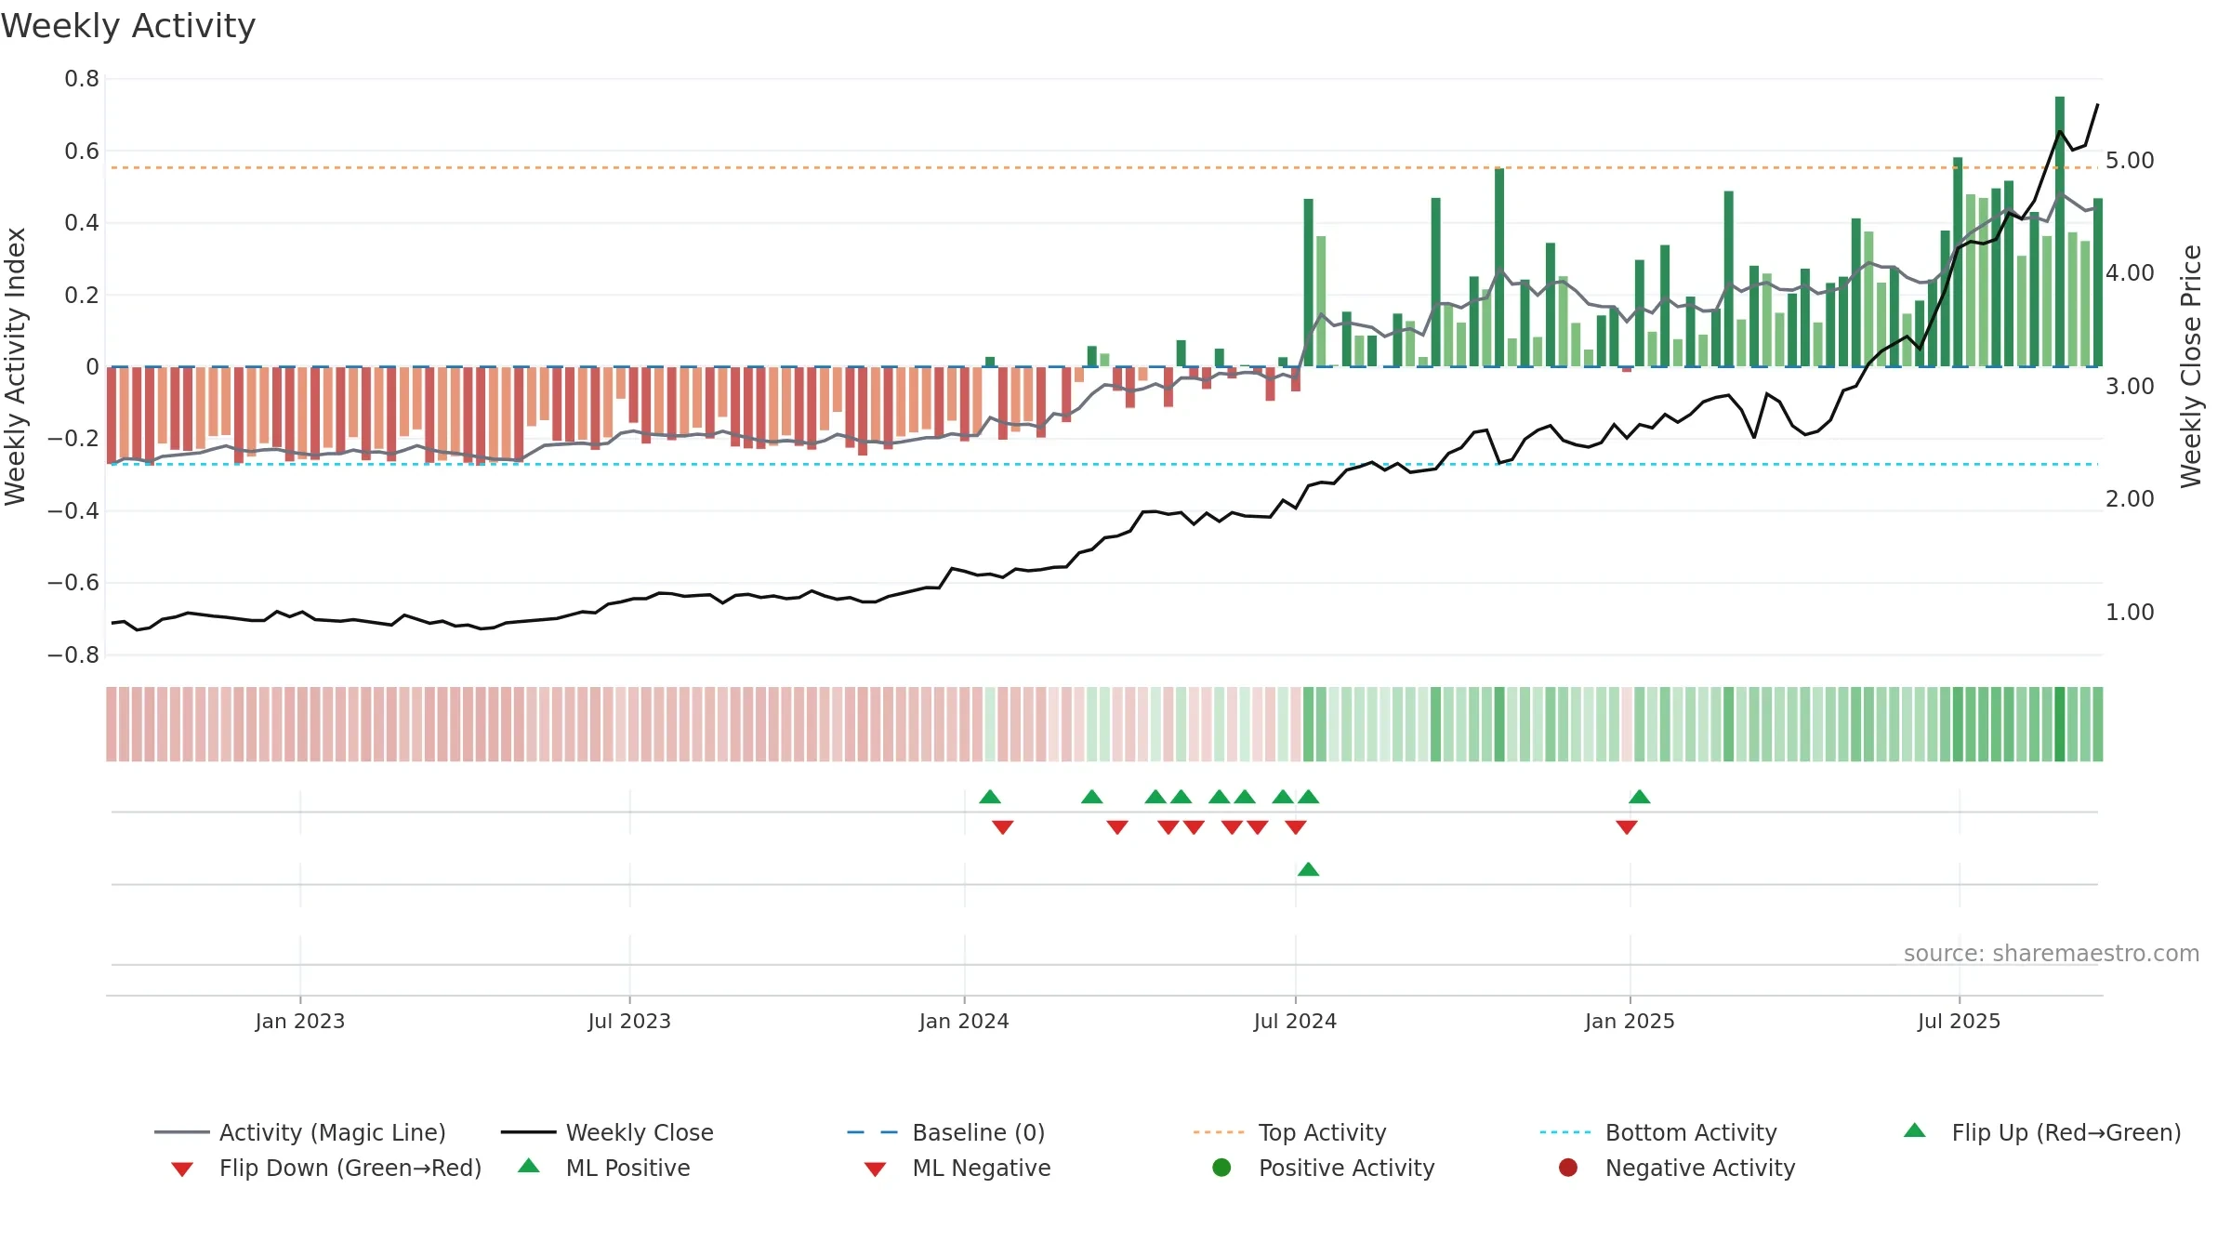Click the Jan 2023 x-axis label
The height and width of the screenshot is (1255, 2231).
[300, 1022]
